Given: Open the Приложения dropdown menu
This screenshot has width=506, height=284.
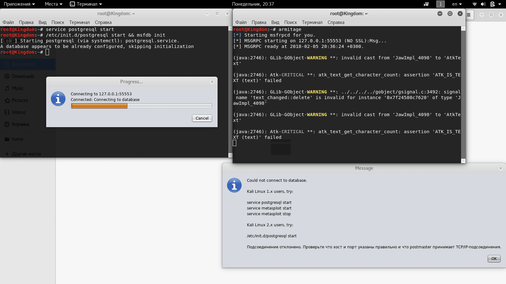Looking at the screenshot, I should point(19,4).
